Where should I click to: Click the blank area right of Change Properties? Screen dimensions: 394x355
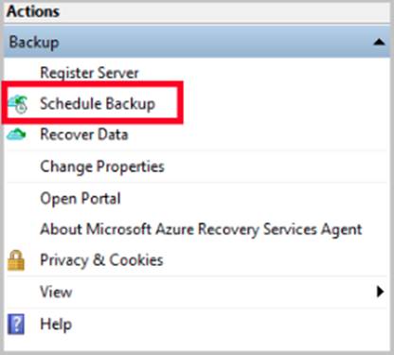click(x=277, y=167)
